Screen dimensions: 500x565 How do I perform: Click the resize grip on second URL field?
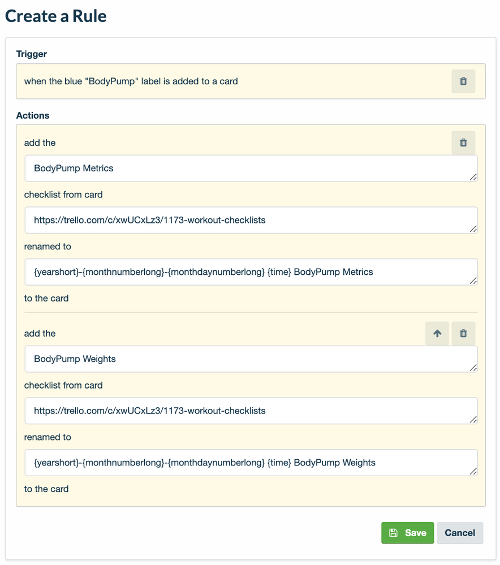[473, 420]
